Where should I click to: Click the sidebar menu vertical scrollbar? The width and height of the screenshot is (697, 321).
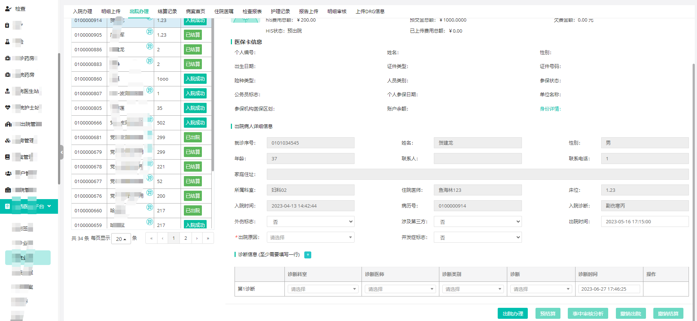click(x=59, y=119)
